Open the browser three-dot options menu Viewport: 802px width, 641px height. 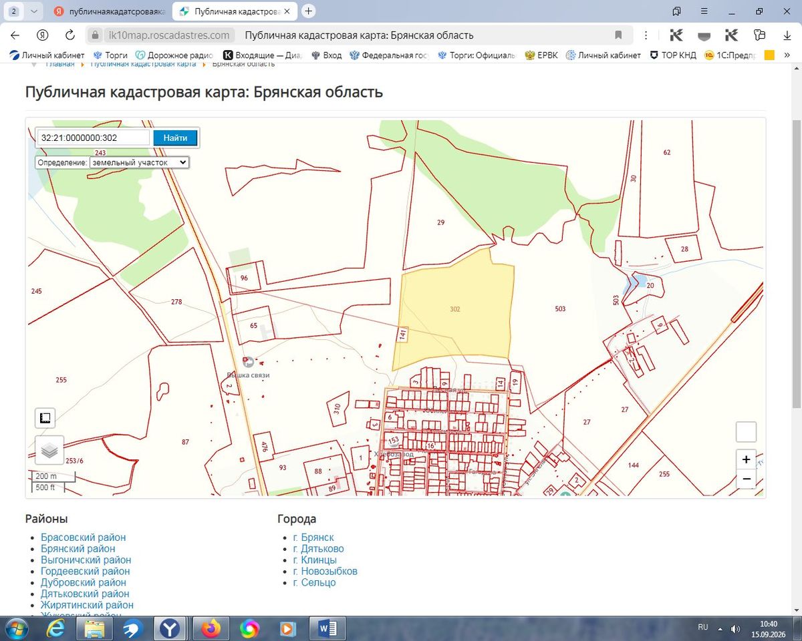(x=646, y=35)
